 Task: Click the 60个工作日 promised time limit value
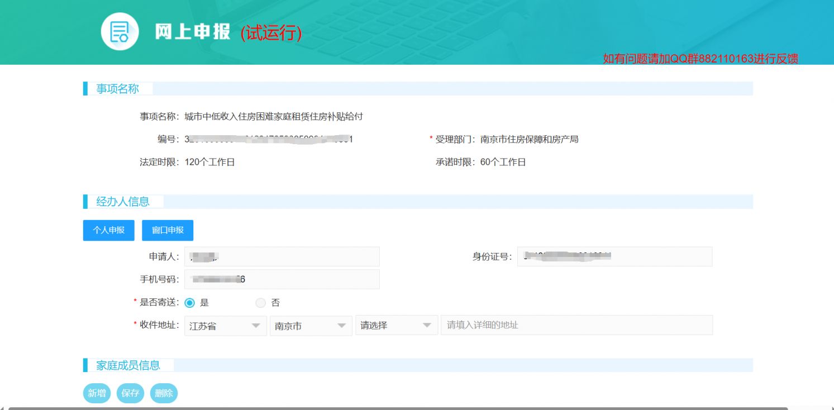(503, 163)
